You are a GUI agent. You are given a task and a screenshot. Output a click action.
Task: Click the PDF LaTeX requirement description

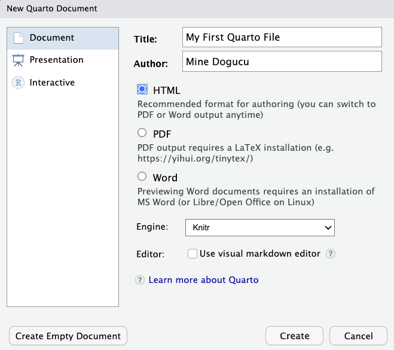point(236,153)
